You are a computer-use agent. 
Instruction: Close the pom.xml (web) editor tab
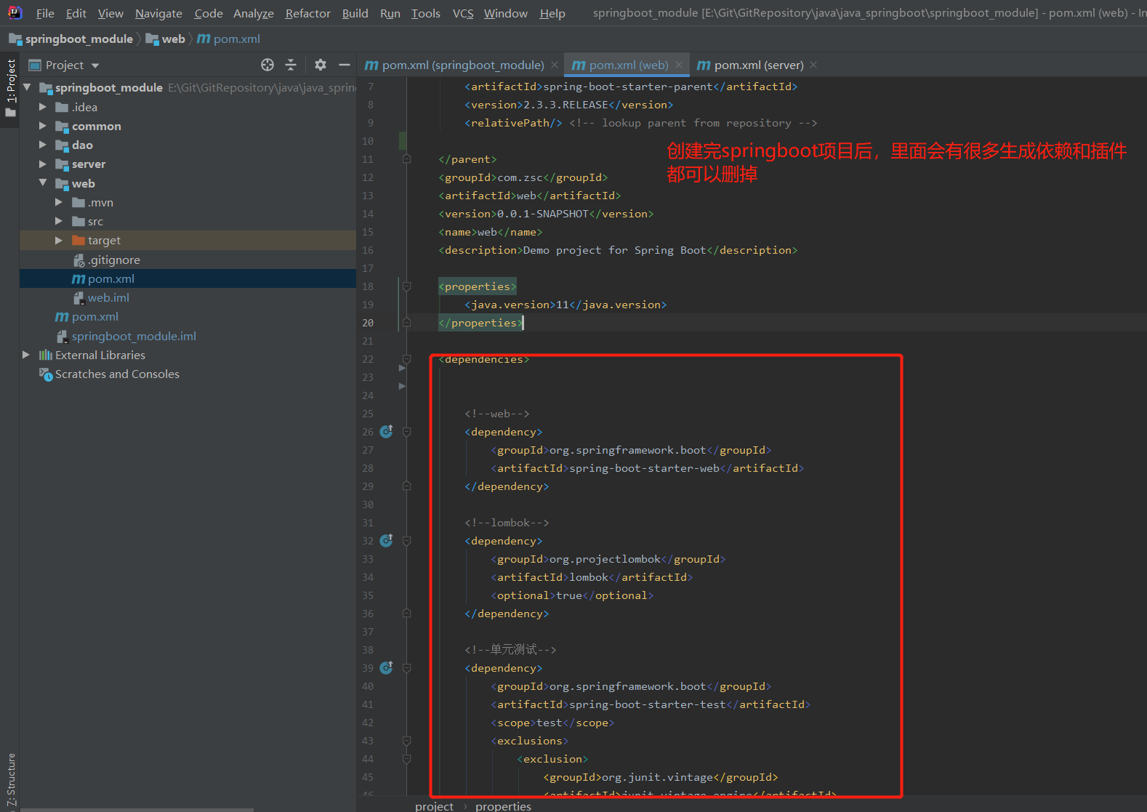click(679, 65)
